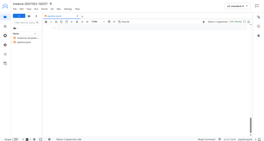Run the selected cell
264x141 pixels.
[72, 22]
